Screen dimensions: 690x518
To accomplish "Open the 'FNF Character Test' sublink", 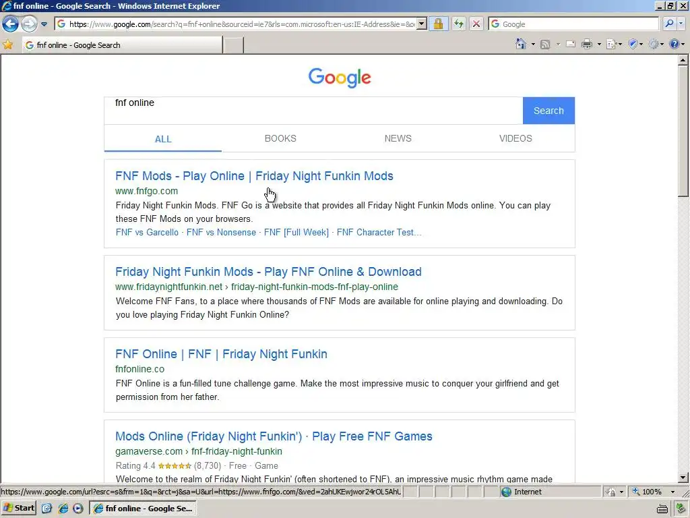I will pos(379,232).
